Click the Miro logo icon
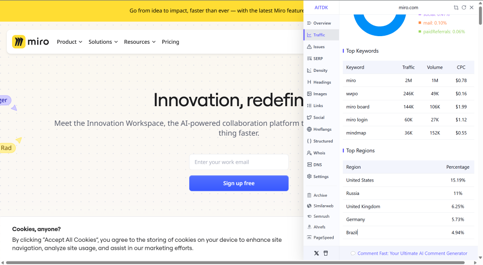Viewport: 483px width, 265px height. pyautogui.click(x=19, y=42)
